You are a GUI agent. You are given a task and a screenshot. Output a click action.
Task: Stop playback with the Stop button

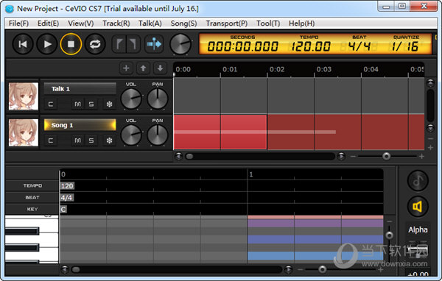click(71, 44)
